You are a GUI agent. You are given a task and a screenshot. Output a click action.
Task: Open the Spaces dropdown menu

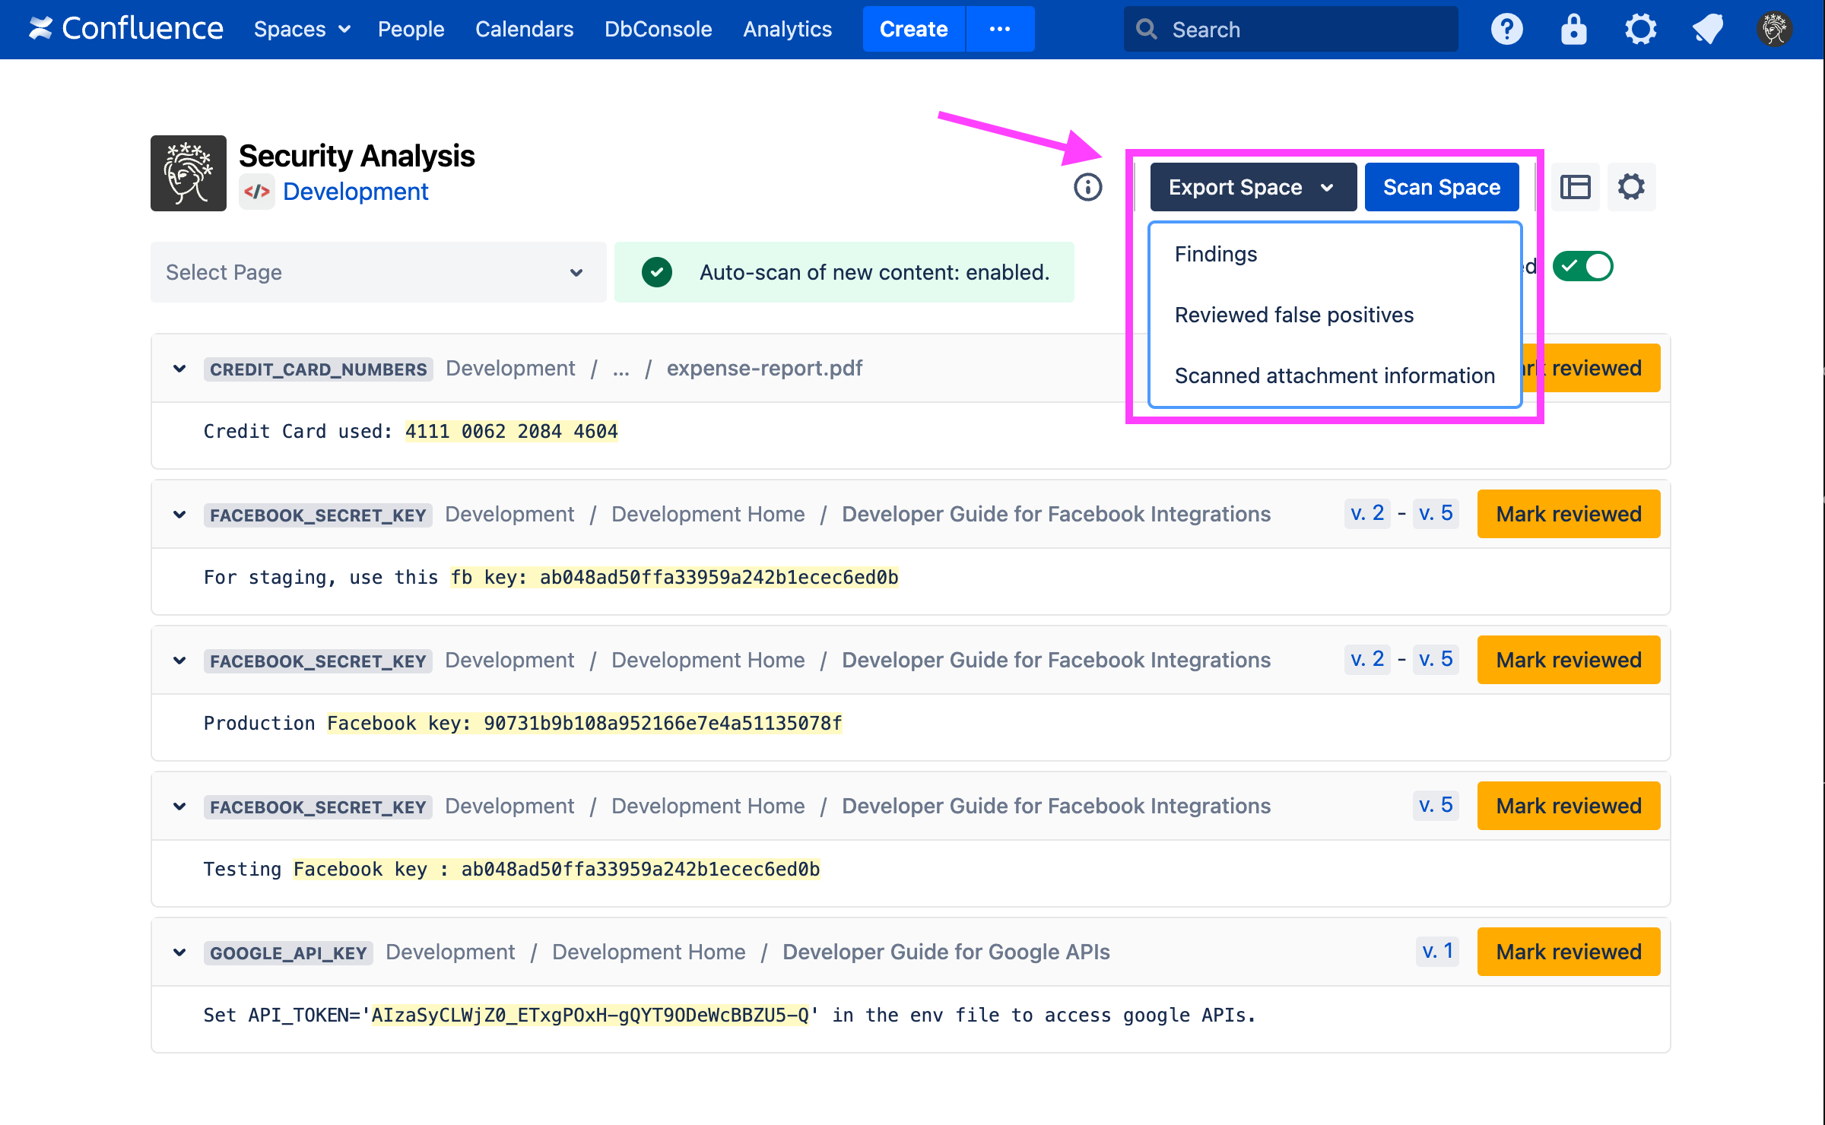click(302, 30)
